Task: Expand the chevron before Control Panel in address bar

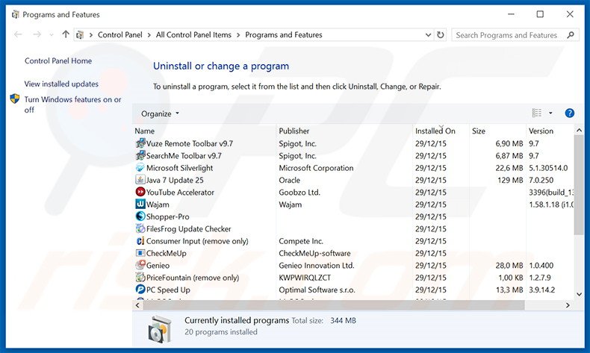Action: [90, 35]
